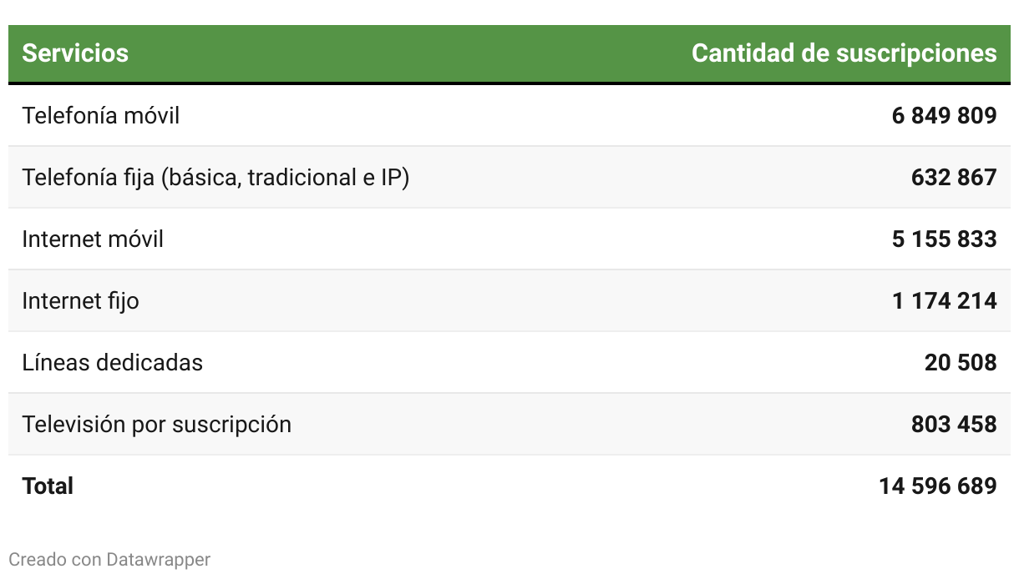Viewport: 1019px width, 579px height.
Task: Click the Servicios column header
Action: click(75, 53)
